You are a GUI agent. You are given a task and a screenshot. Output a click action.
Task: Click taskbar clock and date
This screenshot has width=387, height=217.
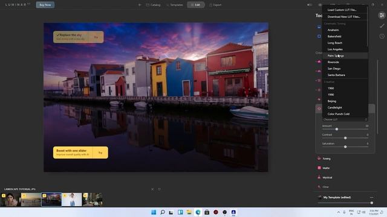(374, 212)
